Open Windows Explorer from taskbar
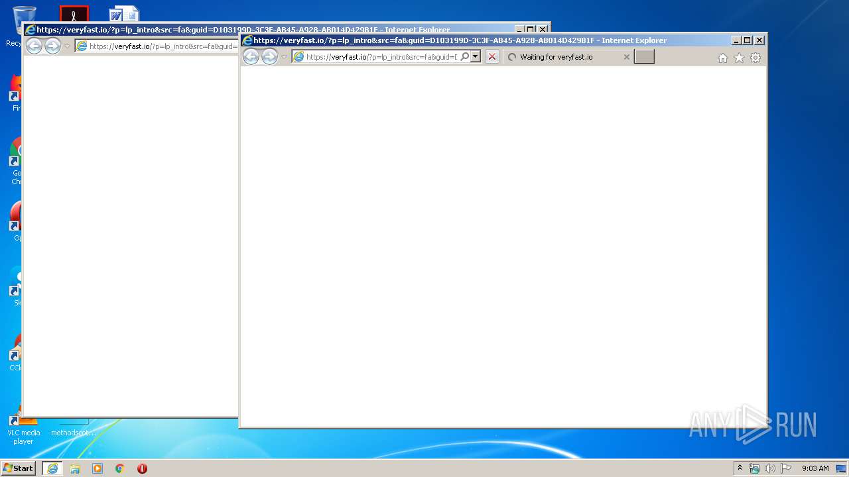The height and width of the screenshot is (477, 849). click(75, 468)
